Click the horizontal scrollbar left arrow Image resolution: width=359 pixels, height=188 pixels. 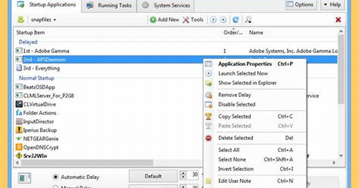[17, 163]
